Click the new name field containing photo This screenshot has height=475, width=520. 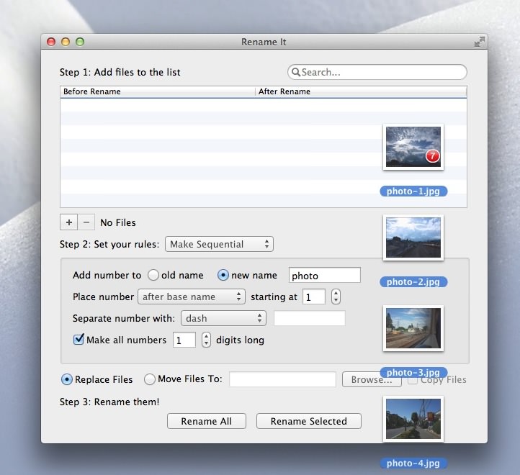click(325, 275)
